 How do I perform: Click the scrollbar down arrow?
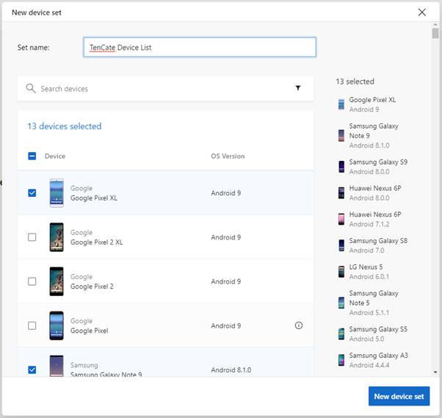(435, 372)
